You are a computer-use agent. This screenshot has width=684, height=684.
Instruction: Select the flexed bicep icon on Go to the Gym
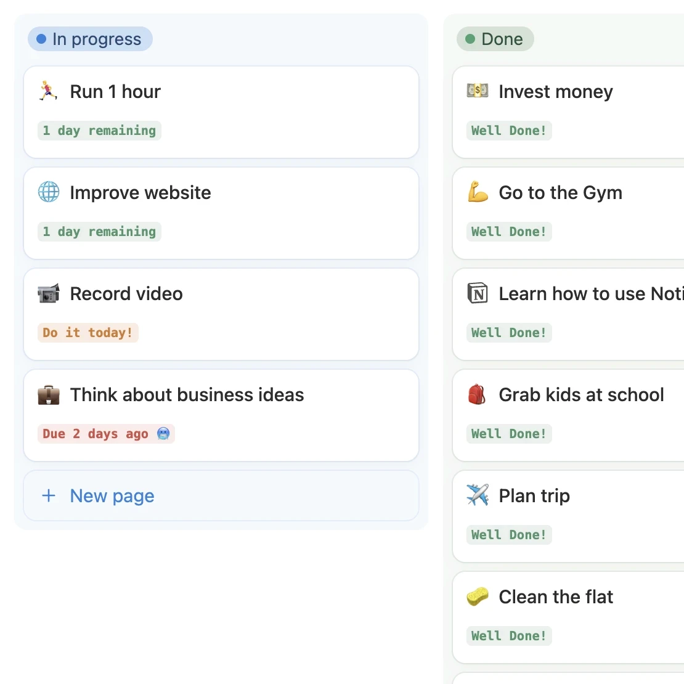click(x=477, y=192)
